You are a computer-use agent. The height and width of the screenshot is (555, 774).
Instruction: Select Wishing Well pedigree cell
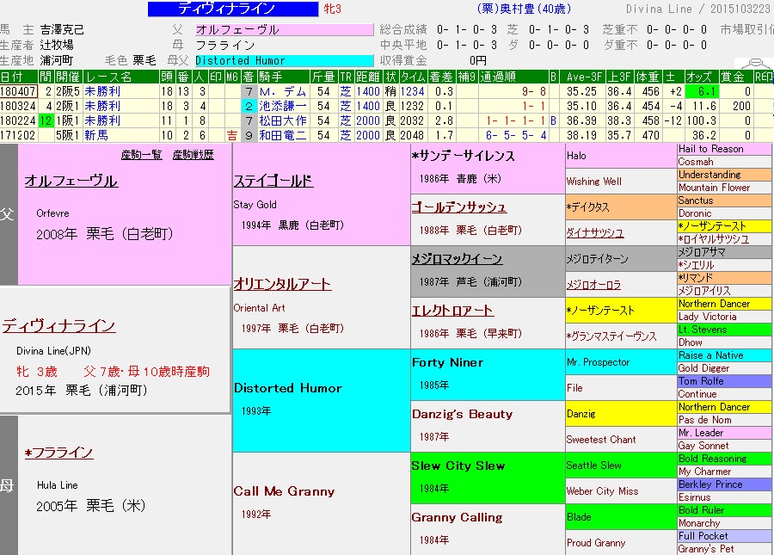coord(621,182)
